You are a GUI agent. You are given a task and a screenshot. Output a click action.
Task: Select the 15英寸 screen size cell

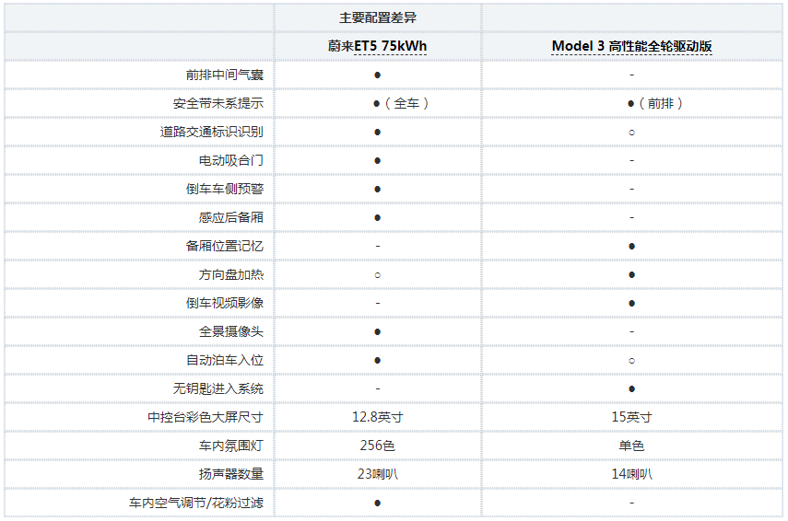tap(631, 417)
